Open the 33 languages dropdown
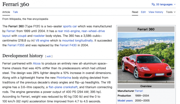 [163, 4]
